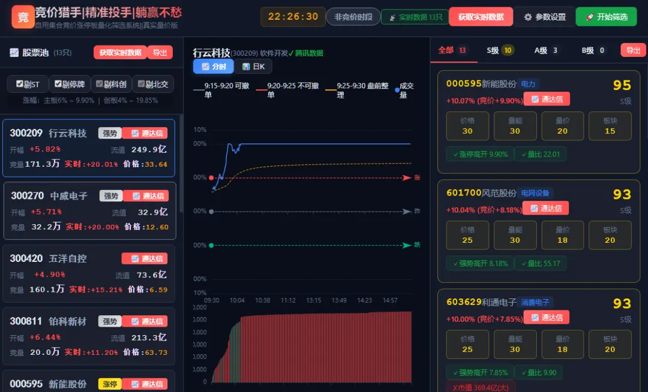
Task: Click 获取实时数据 button in 股票池 header
Action: point(120,52)
